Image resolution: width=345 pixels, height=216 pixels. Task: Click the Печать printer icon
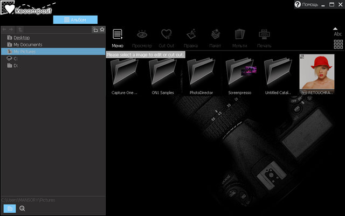(x=264, y=37)
